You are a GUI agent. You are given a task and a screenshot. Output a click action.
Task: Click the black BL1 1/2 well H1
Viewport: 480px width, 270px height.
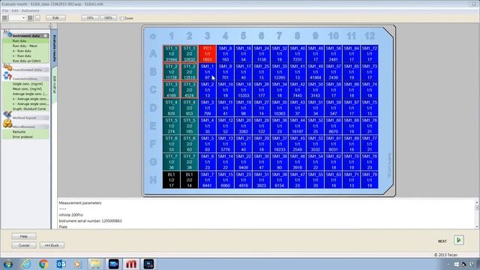click(171, 180)
